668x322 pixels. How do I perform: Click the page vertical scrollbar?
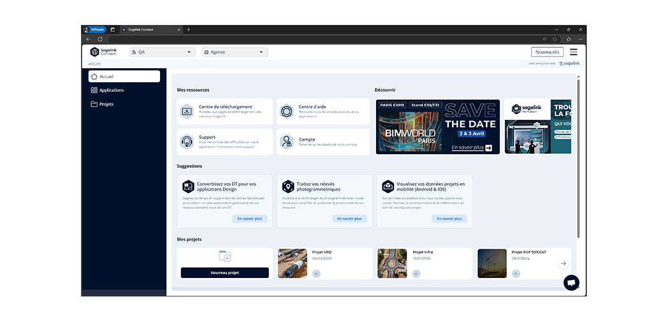coord(578,159)
